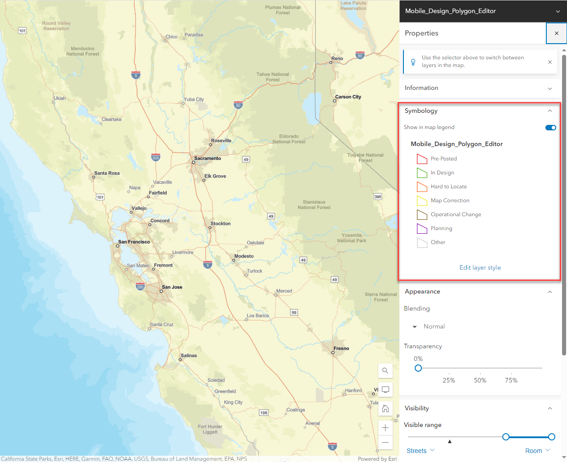567x462 pixels.
Task: Open the map search tool
Action: pyautogui.click(x=385, y=371)
